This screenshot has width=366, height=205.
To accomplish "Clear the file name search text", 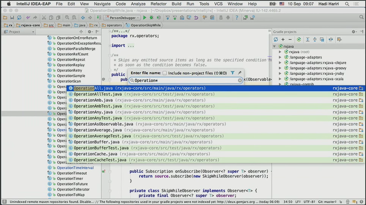I will point(240,80).
